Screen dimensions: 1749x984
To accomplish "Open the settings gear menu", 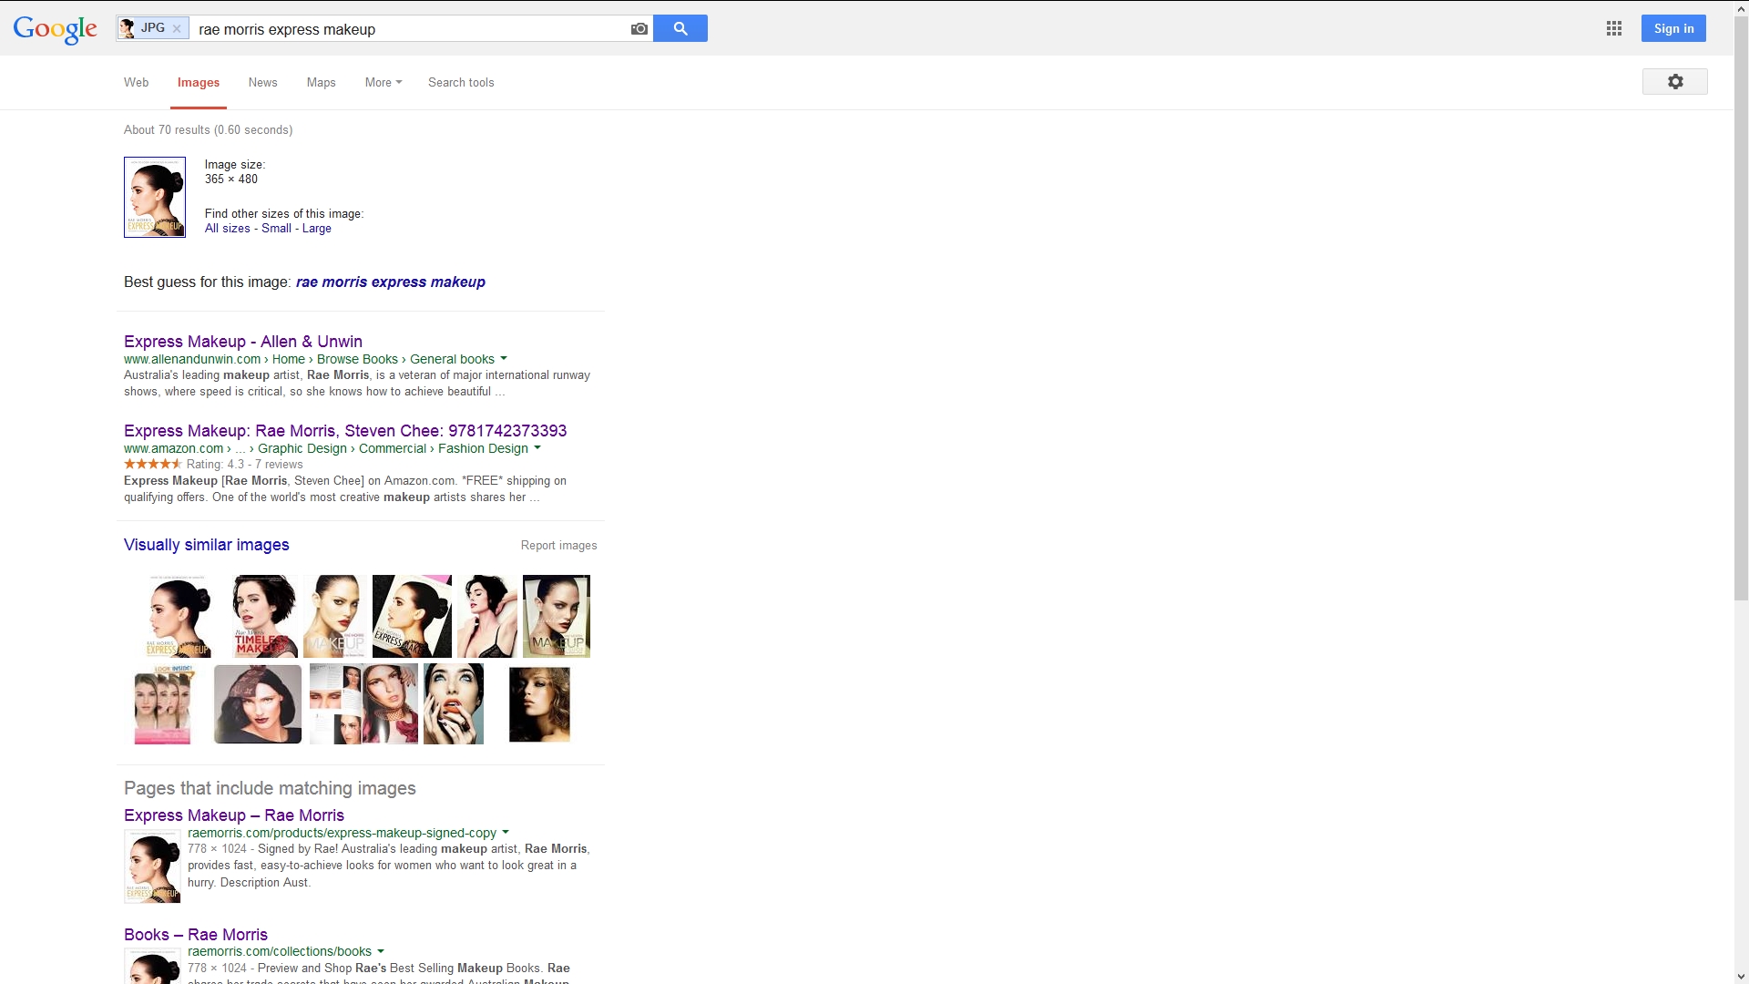I will [x=1674, y=82].
